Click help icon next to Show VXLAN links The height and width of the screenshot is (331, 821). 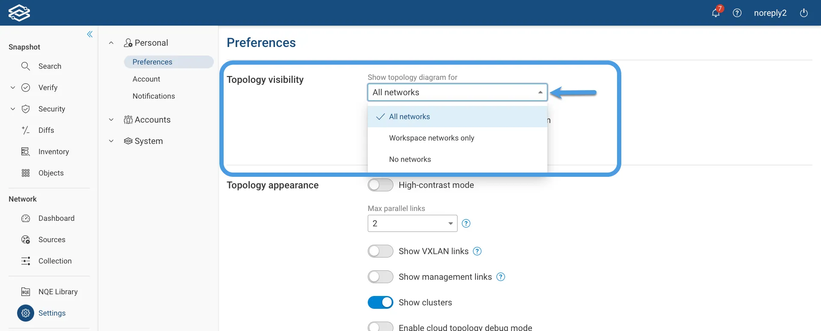[x=477, y=251]
